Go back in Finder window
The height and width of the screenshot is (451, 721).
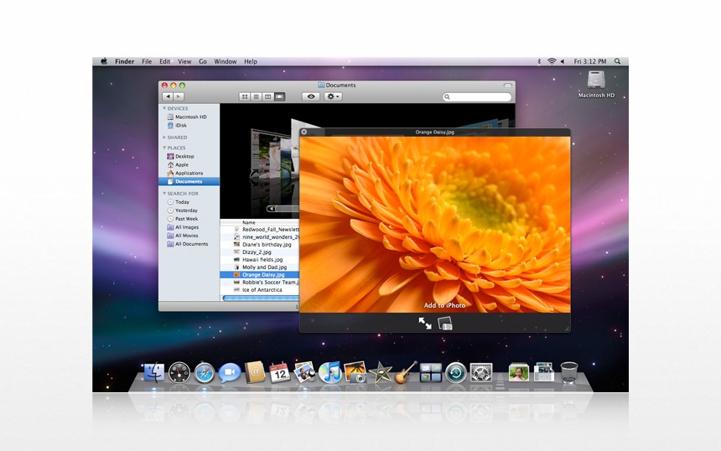click(x=168, y=96)
